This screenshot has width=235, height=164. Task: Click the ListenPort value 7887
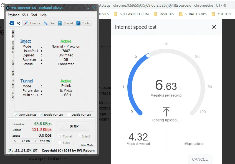[66, 51]
